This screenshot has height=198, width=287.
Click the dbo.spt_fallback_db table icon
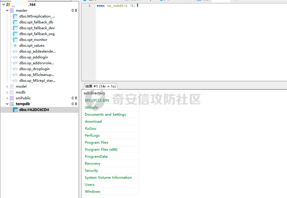coord(15,22)
